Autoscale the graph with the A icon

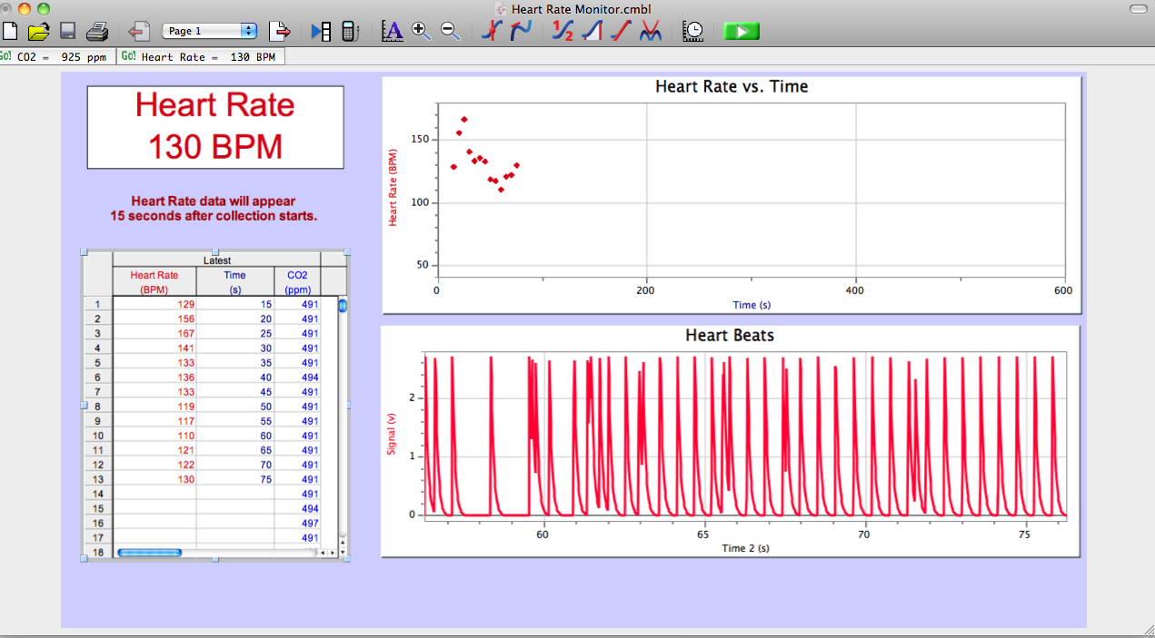tap(392, 32)
